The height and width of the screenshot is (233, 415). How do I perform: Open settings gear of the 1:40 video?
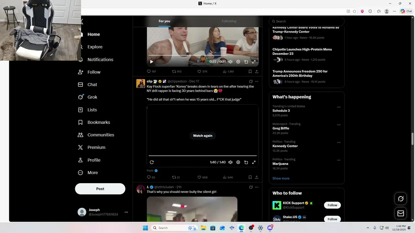[238, 162]
